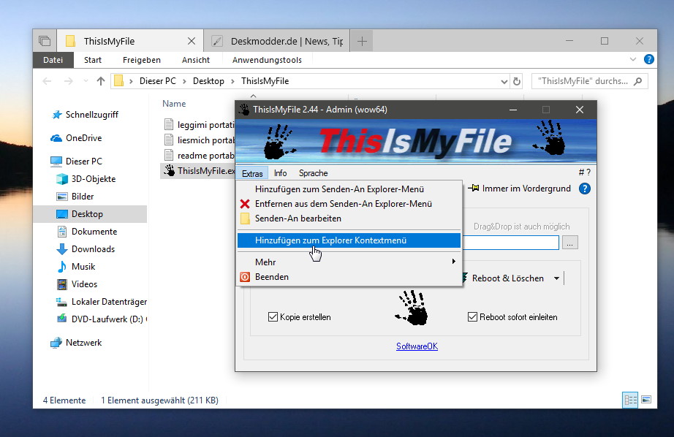Switch Explorer to details view icon
Screen dimensions: 674x437
tap(630, 400)
